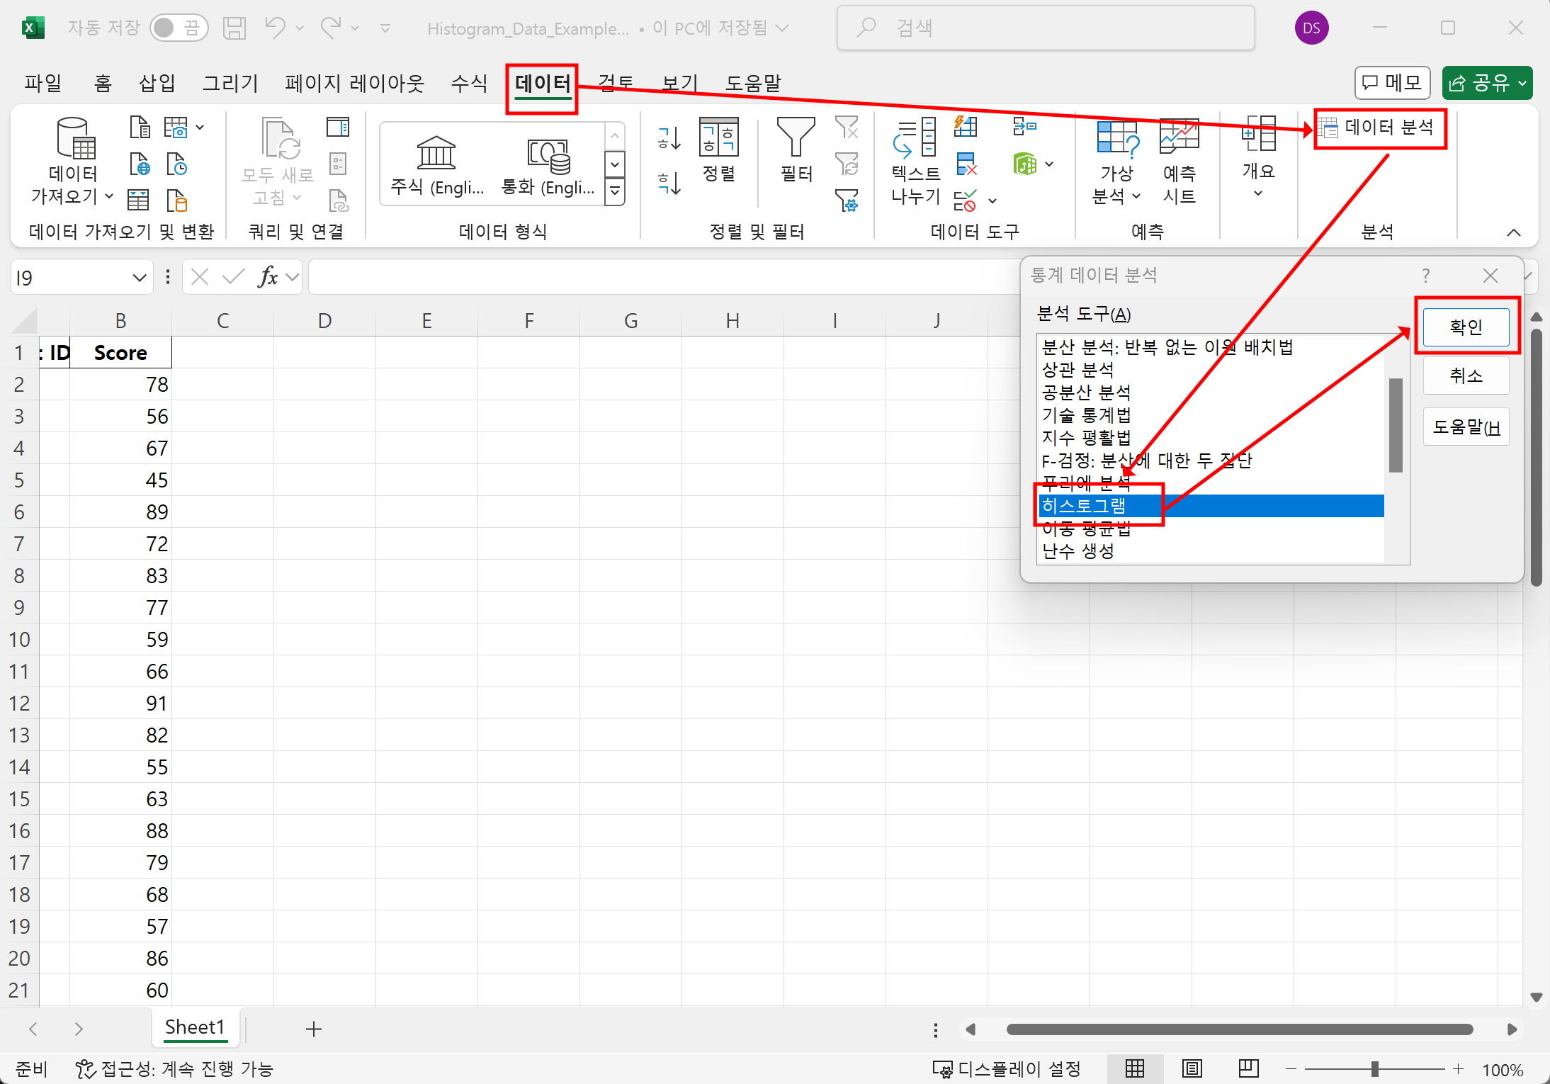The image size is (1550, 1084).
Task: Click the Share (공유) button
Action: tap(1486, 83)
